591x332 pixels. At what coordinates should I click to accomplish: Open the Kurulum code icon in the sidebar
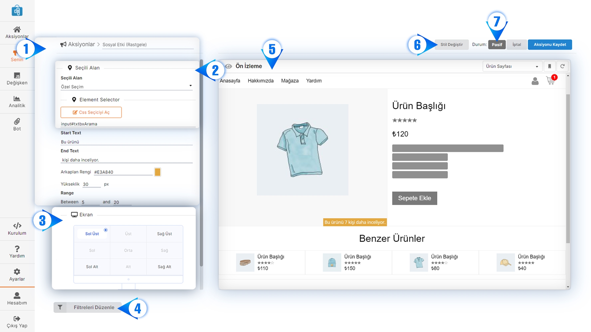tap(17, 226)
